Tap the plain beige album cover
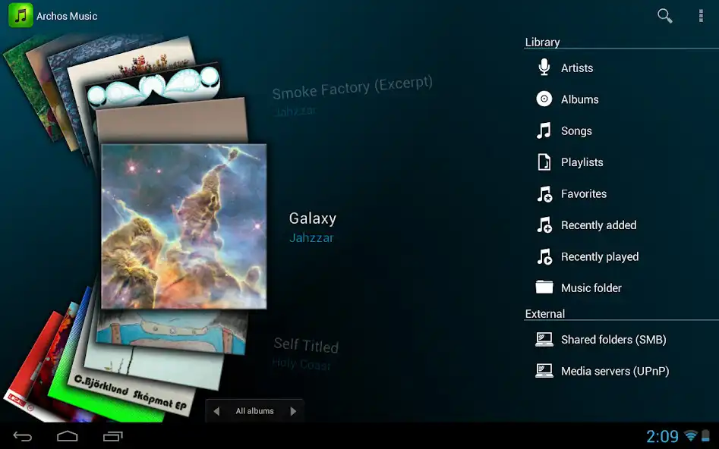 [x=172, y=121]
